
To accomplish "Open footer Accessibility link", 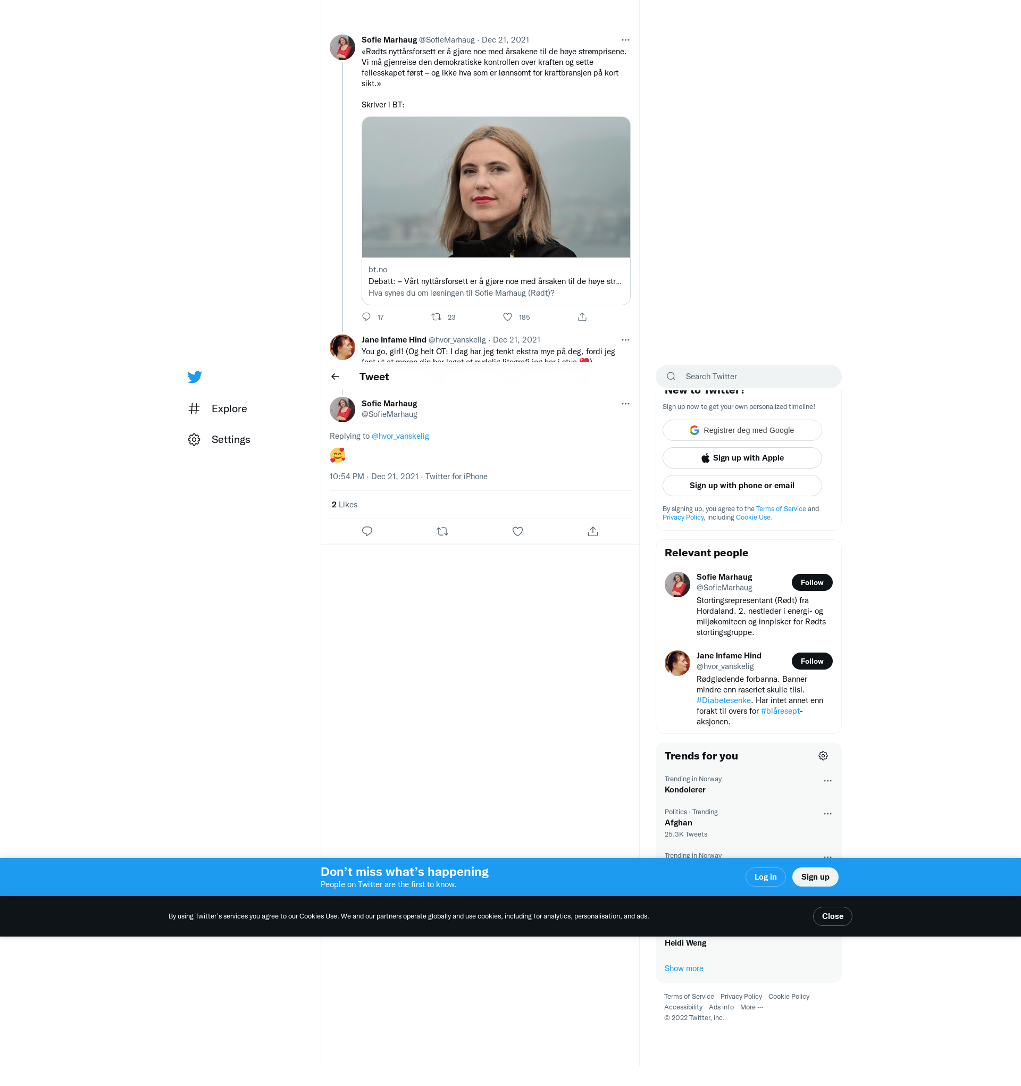I will [x=683, y=1008].
